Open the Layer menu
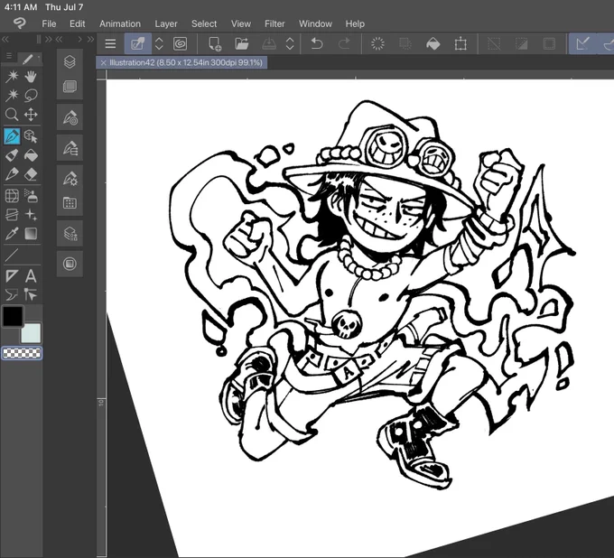 [166, 23]
